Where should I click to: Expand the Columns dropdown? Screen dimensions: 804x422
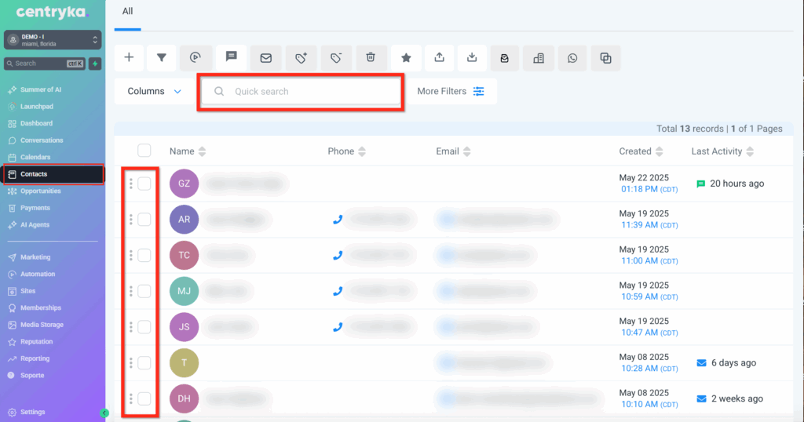point(154,91)
